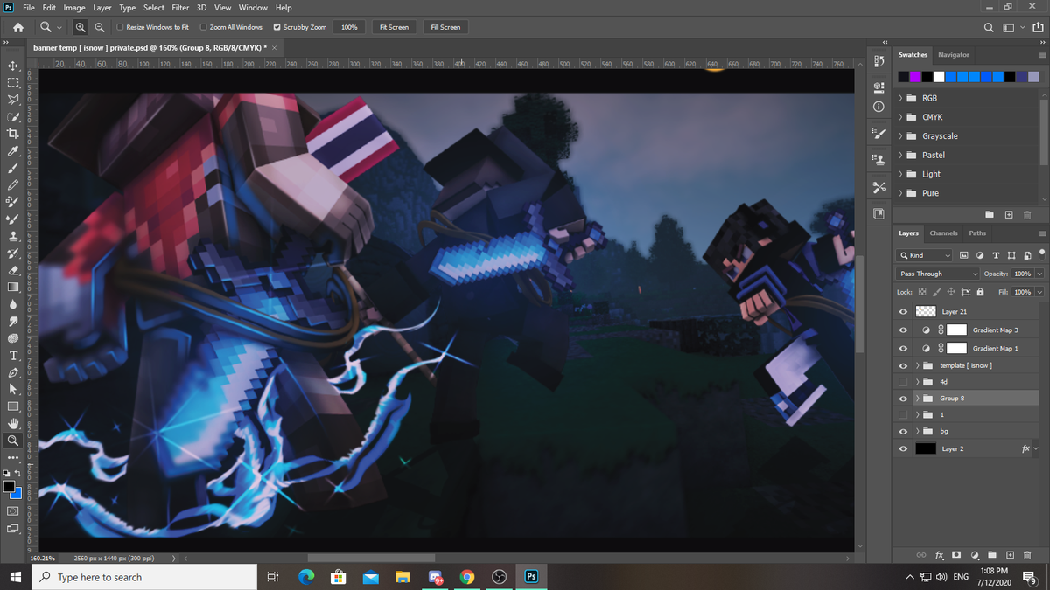Viewport: 1050px width, 590px height.
Task: Click the 100% zoom button
Action: 349,27
